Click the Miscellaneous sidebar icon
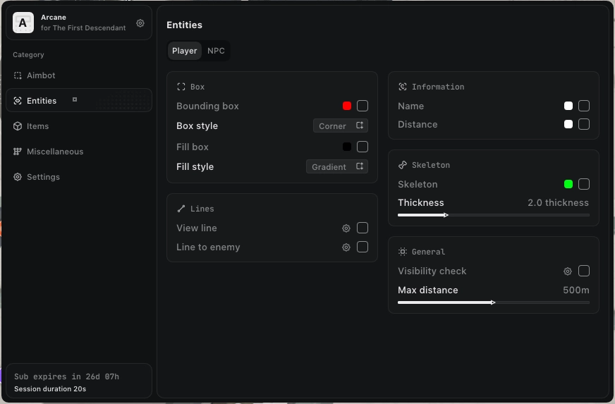 point(18,152)
